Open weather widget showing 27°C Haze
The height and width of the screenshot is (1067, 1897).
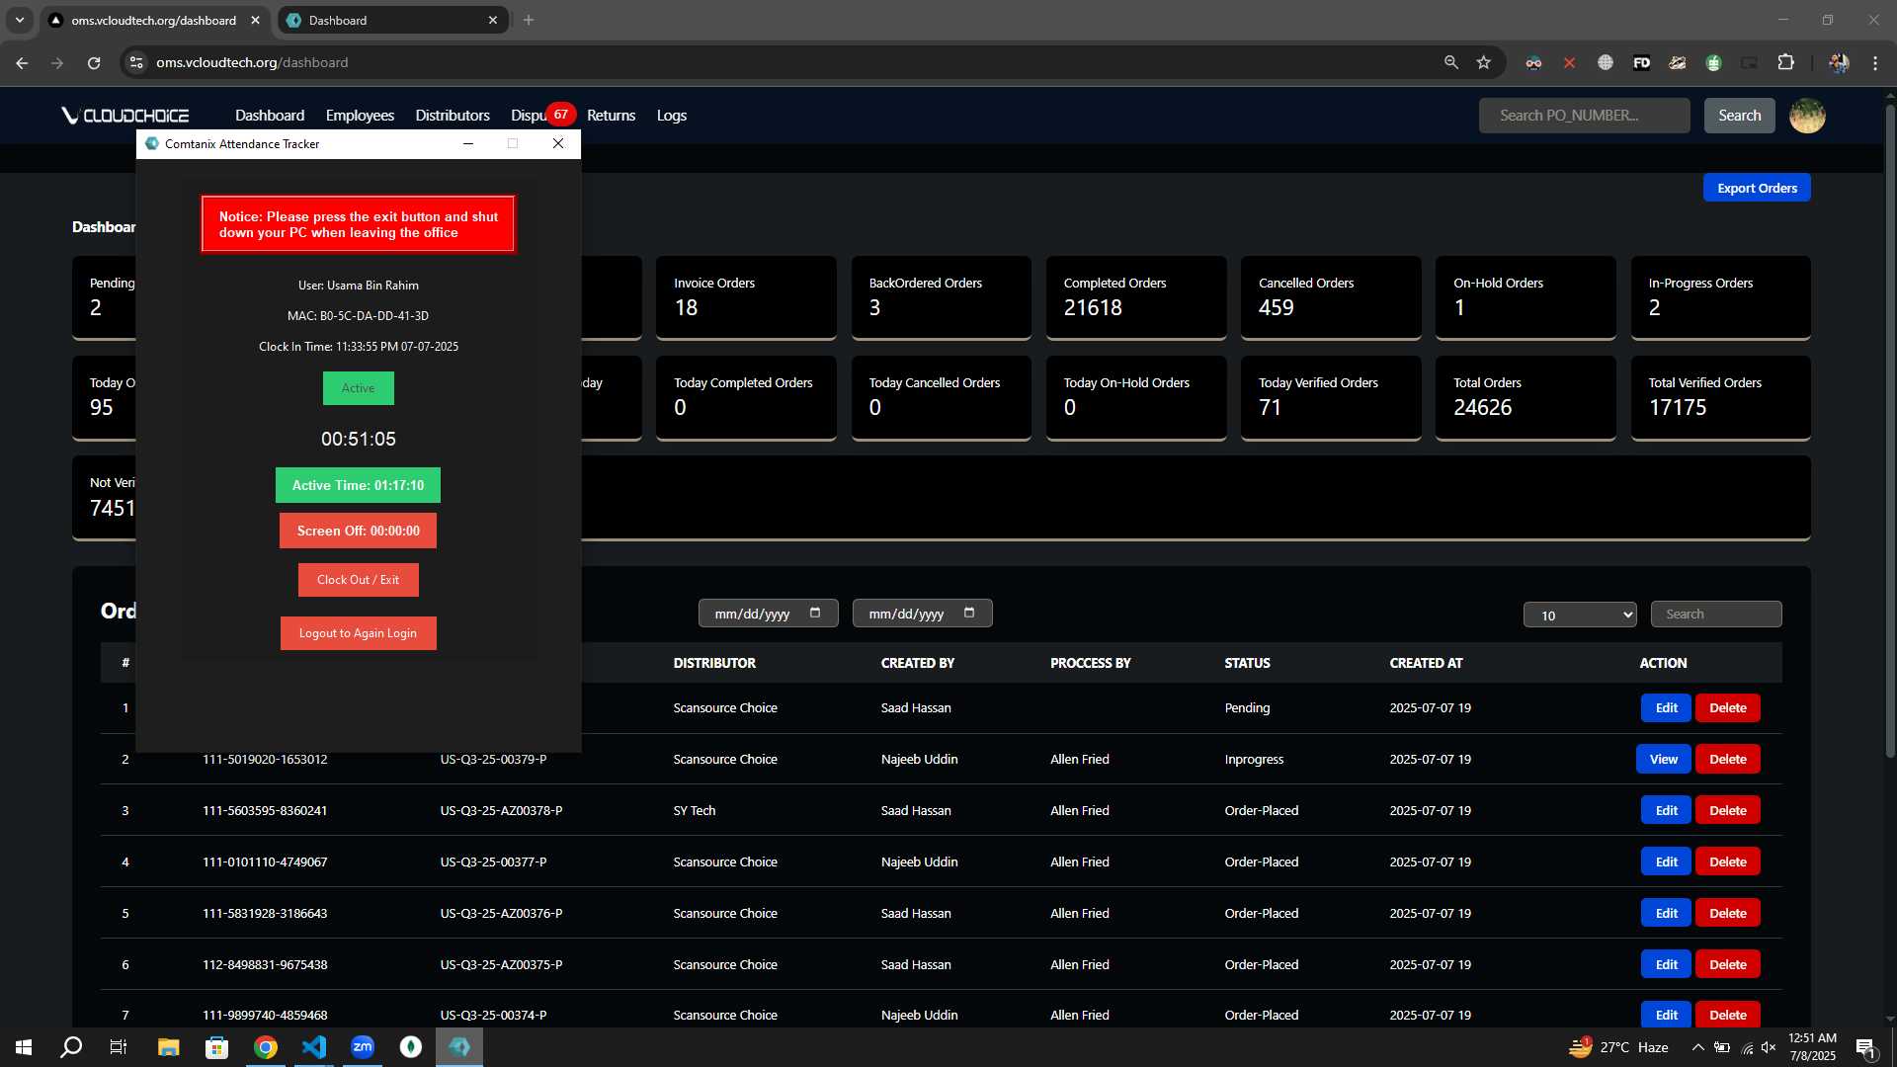[1618, 1047]
